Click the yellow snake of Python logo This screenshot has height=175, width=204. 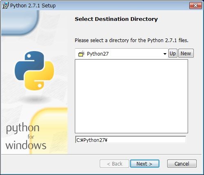[40, 76]
